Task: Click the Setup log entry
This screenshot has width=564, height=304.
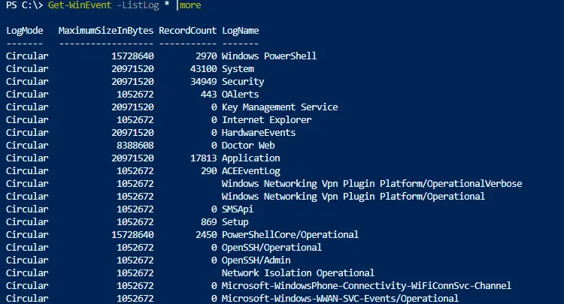Action: click(235, 222)
